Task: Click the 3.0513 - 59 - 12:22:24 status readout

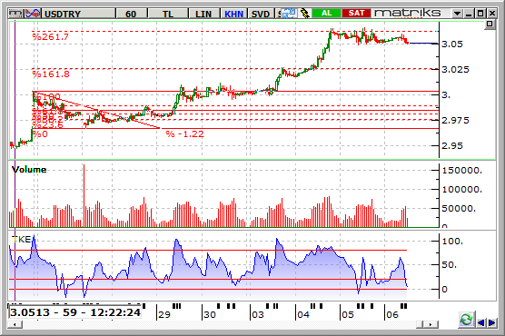Action: [75, 312]
